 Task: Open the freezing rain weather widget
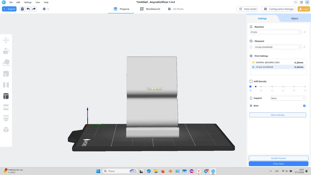click(x=13, y=171)
